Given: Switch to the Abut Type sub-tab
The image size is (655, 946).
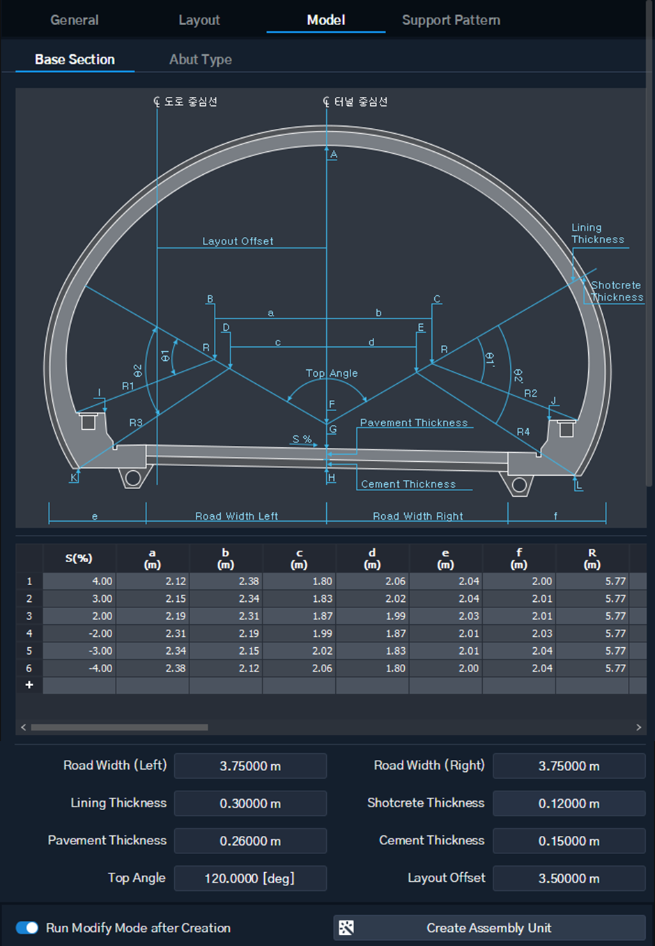Looking at the screenshot, I should click(201, 59).
